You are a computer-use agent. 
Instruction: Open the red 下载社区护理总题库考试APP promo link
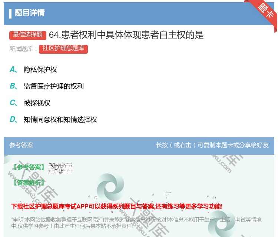coord(117,206)
